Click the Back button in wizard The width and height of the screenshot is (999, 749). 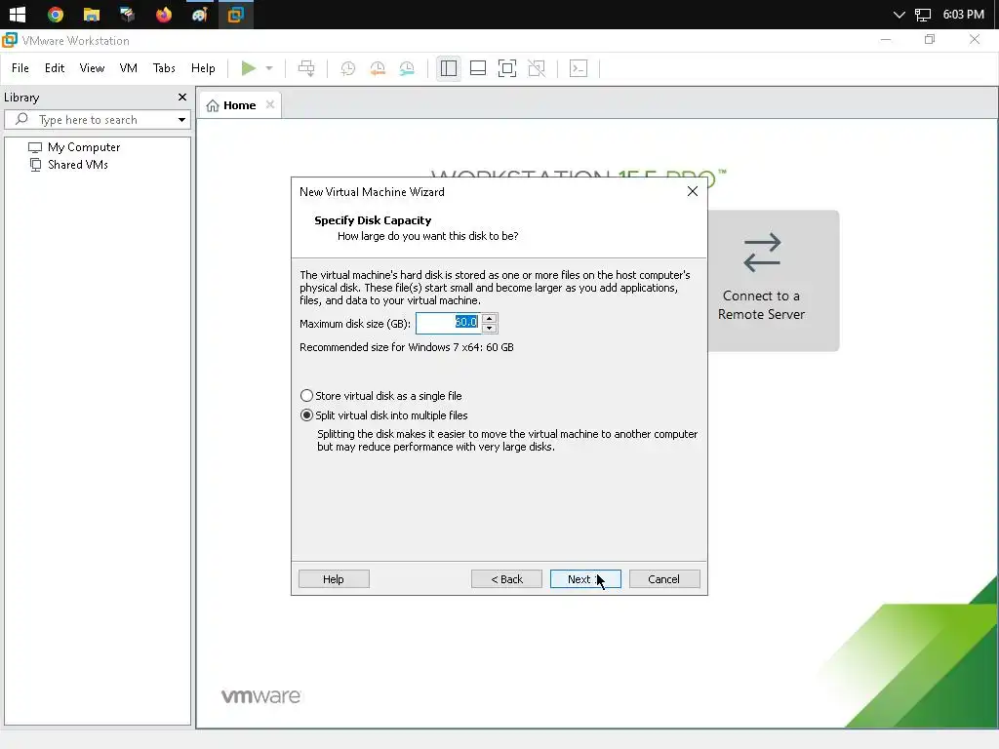pos(506,579)
